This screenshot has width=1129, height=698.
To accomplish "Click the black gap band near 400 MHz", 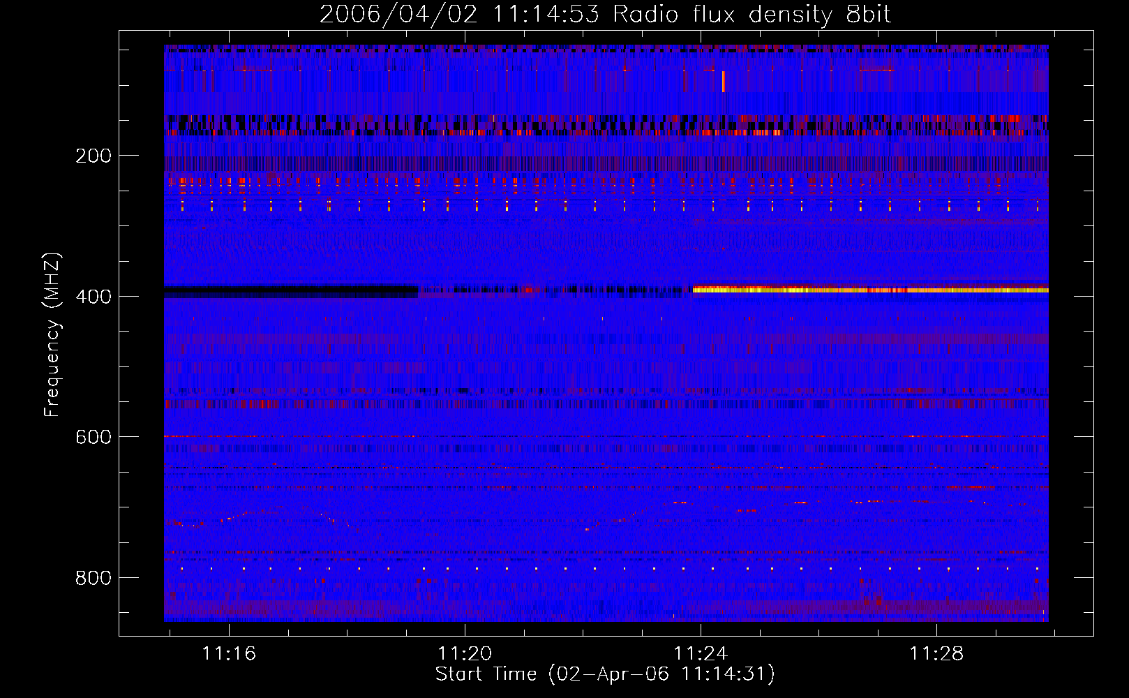I will pyautogui.click(x=291, y=291).
